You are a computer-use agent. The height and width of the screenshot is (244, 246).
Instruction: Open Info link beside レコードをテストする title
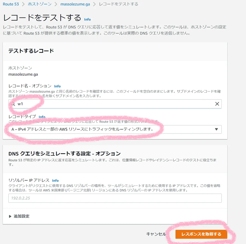(87, 19)
